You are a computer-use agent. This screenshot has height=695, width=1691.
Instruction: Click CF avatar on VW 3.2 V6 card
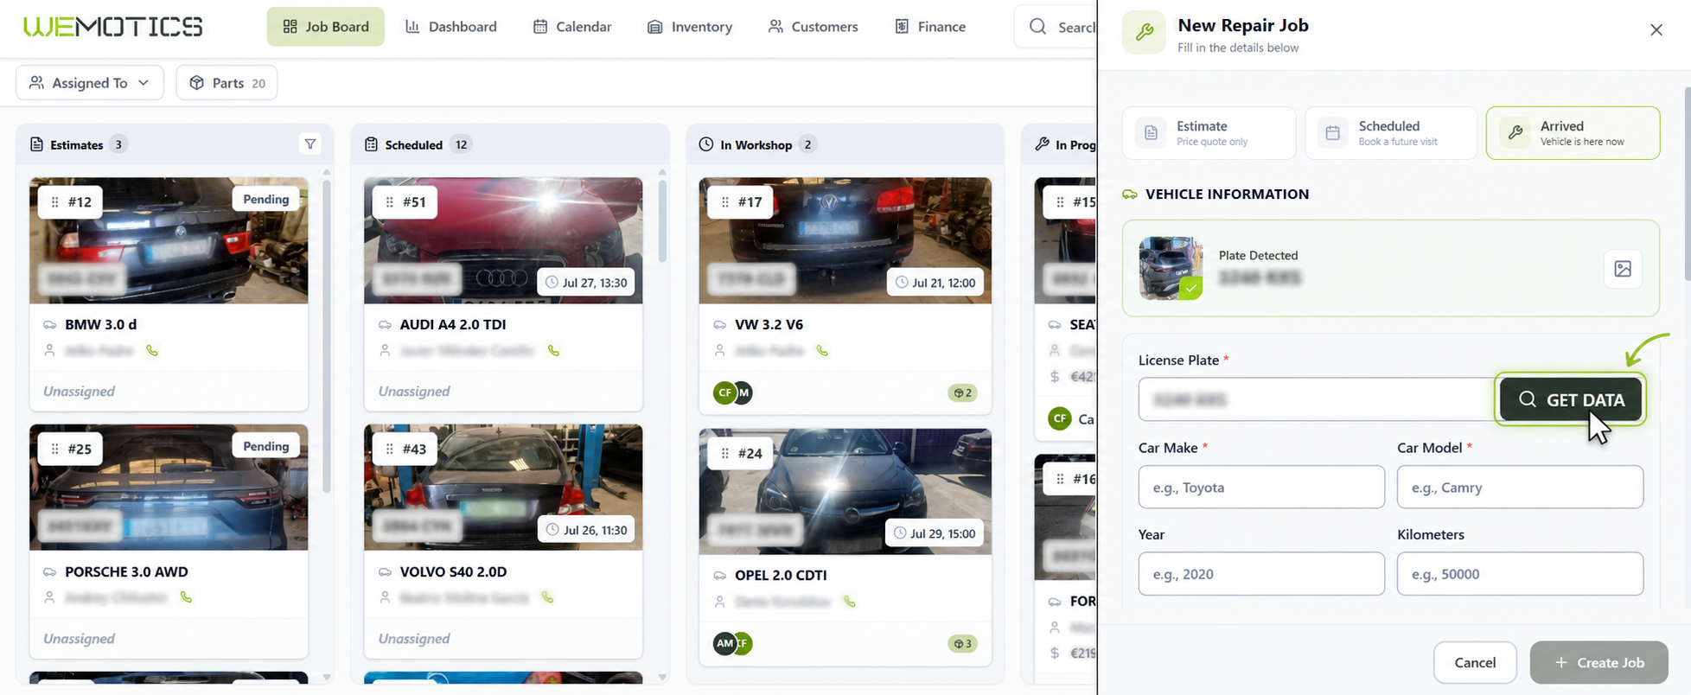point(724,393)
